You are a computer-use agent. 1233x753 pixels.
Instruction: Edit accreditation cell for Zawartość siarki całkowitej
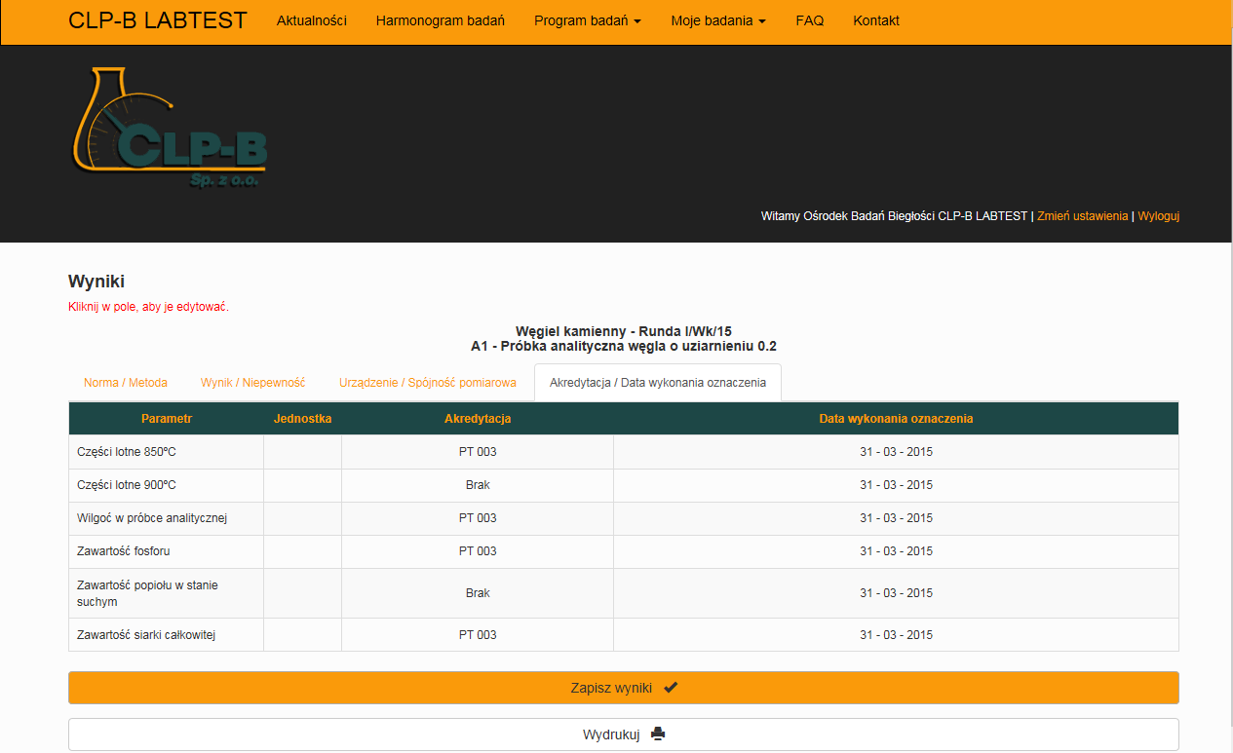click(x=478, y=635)
